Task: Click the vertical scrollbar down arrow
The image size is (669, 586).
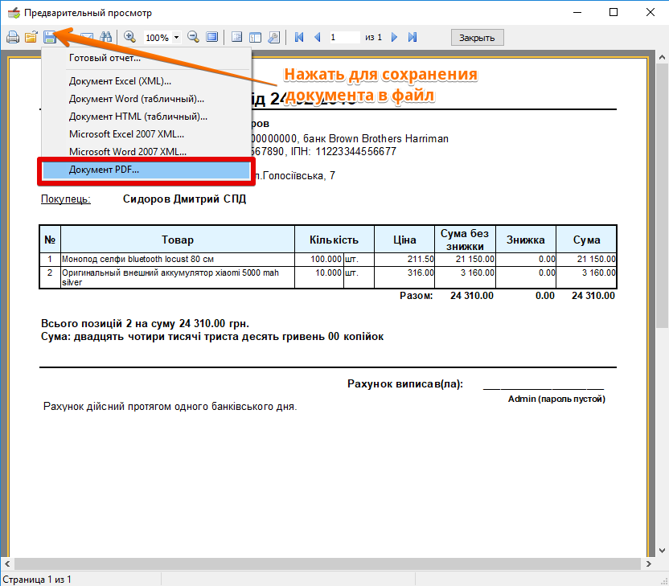Action: click(662, 550)
